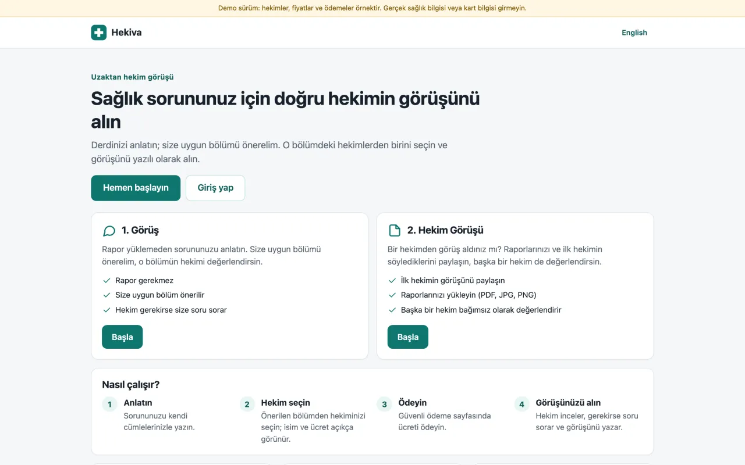Click the Rapor gerekmez text

144,280
